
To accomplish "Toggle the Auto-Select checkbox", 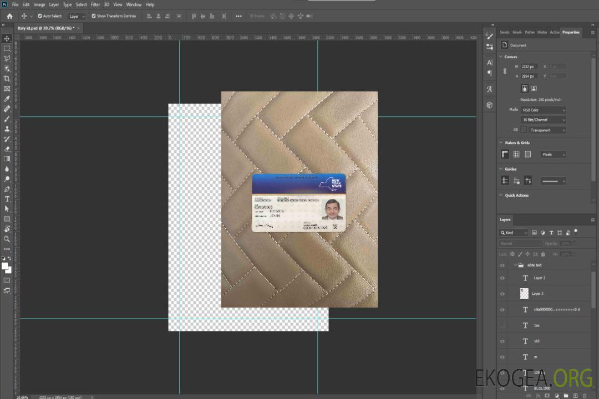I will point(40,16).
